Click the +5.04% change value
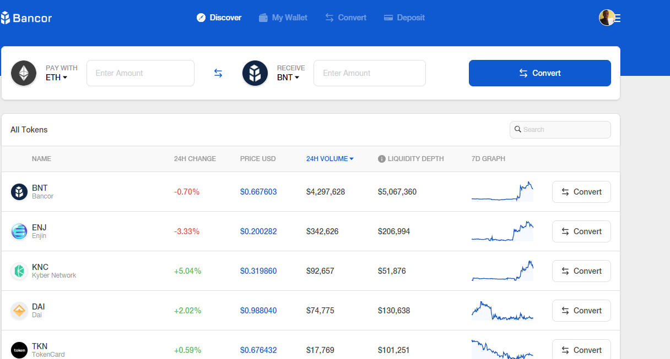670x359 pixels. click(x=188, y=271)
